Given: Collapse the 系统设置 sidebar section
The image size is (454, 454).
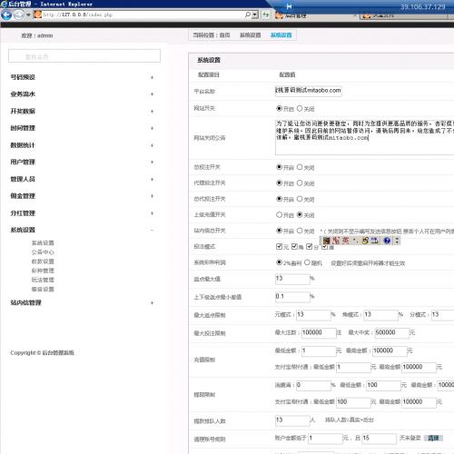Looking at the screenshot, I should tap(82, 230).
